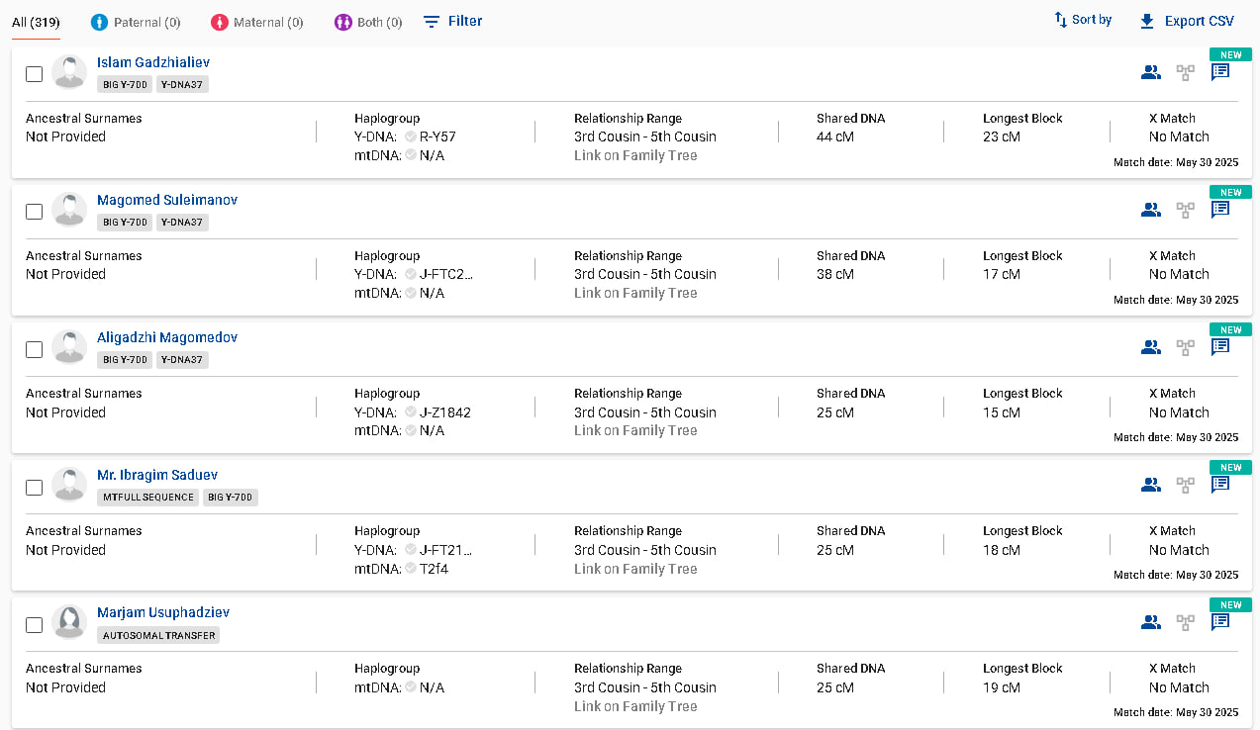Screen dimensions: 1260x730
Task: Switch to Both (0) matches tab
Action: (368, 22)
